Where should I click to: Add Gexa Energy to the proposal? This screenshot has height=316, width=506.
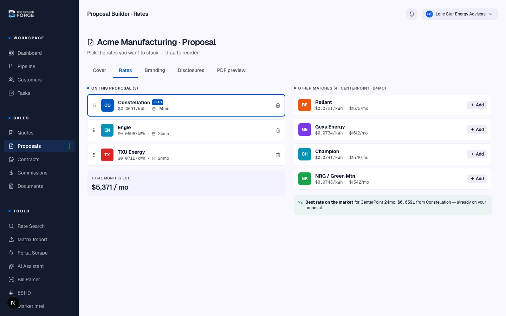point(477,130)
